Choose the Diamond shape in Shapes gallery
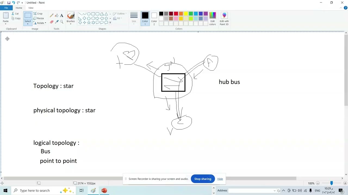Image resolution: width=348 pixels, height=195 pixels. coord(84,18)
